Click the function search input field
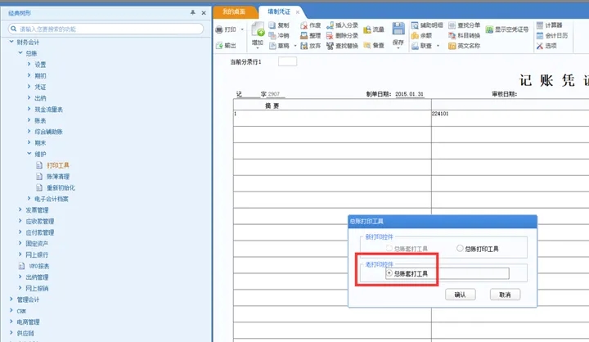Screen dimensions: 589x342 [x=106, y=29]
